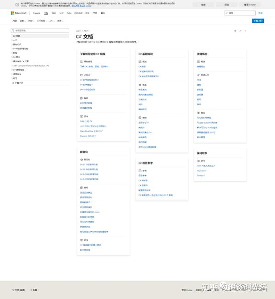Click the blue 下载 .NET button

pyautogui.click(x=258, y=21)
